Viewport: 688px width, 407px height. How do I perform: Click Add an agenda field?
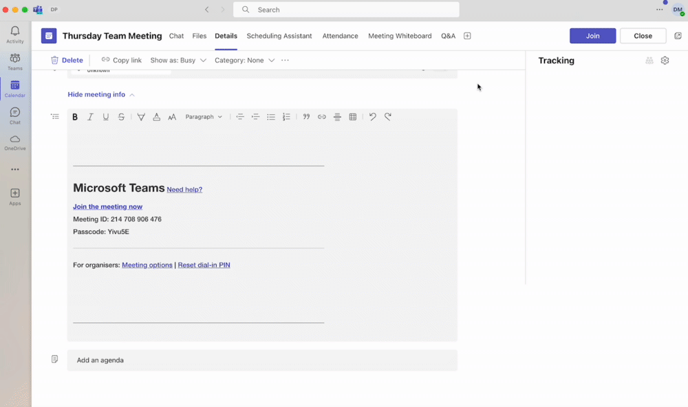tap(262, 360)
